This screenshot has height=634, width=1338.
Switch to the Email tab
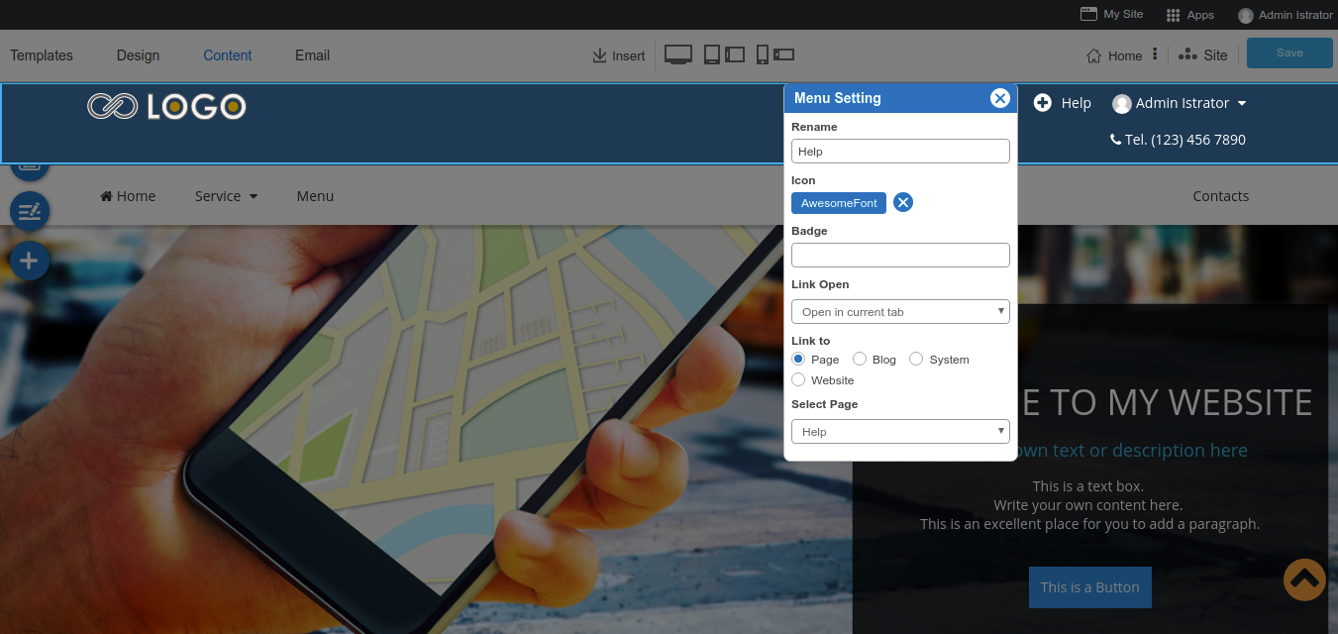click(x=312, y=55)
